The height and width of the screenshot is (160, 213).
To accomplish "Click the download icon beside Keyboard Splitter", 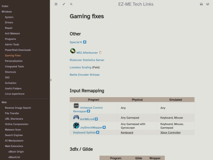I will click(x=98, y=132).
